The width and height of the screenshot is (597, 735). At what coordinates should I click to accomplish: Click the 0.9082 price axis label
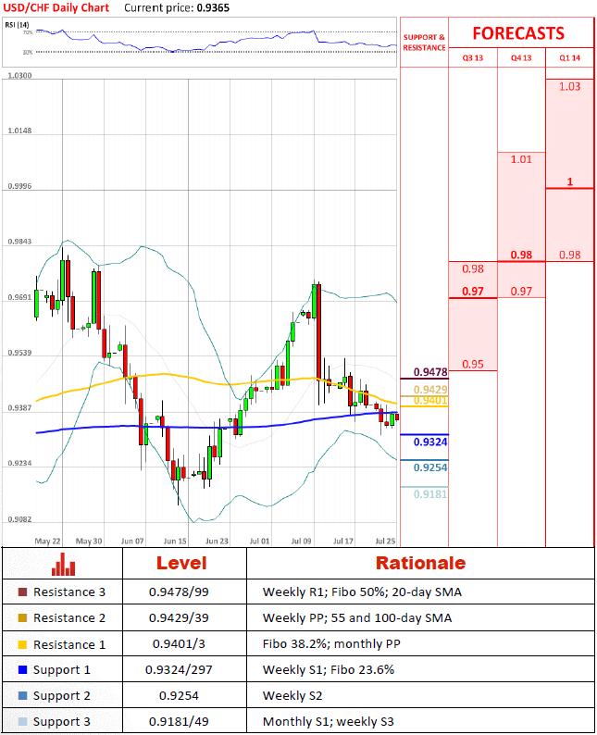click(x=19, y=519)
